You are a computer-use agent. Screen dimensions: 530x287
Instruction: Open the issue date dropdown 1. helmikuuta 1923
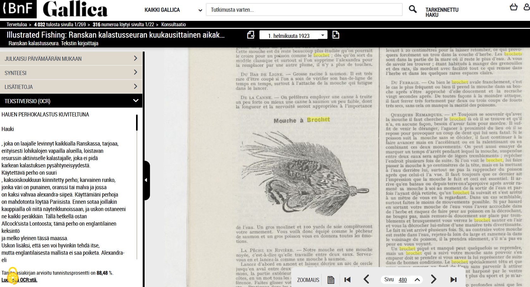(293, 35)
